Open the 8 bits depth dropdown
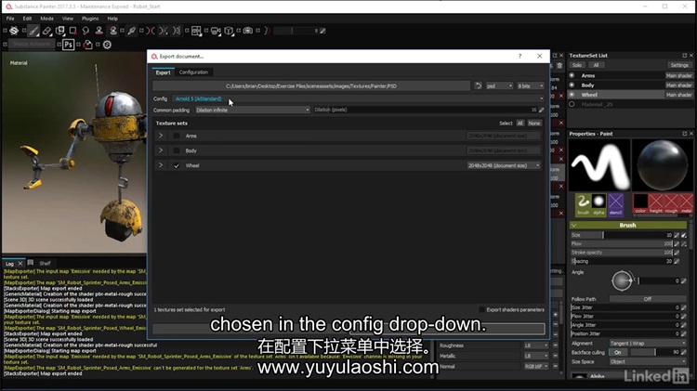697x391 pixels. point(530,85)
